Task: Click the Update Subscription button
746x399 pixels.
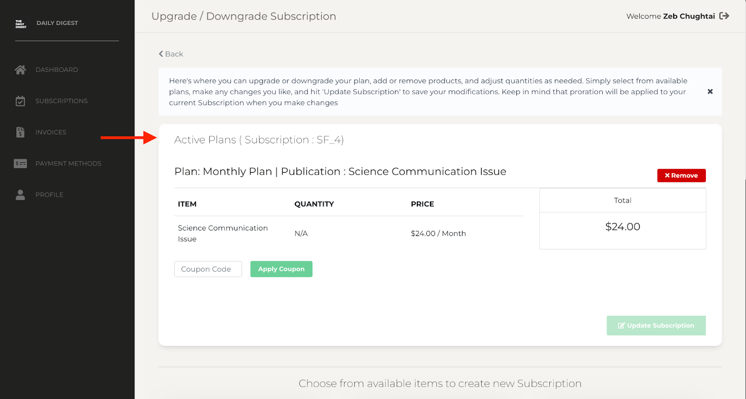Action: pos(656,325)
